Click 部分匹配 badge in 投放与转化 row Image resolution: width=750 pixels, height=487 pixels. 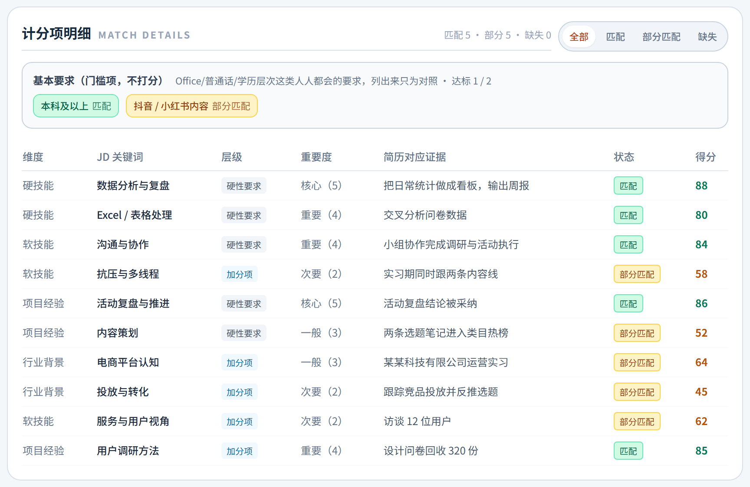point(637,392)
